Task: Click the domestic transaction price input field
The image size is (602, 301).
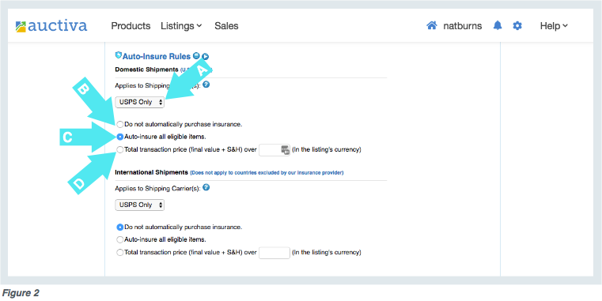Action: pyautogui.click(x=274, y=150)
